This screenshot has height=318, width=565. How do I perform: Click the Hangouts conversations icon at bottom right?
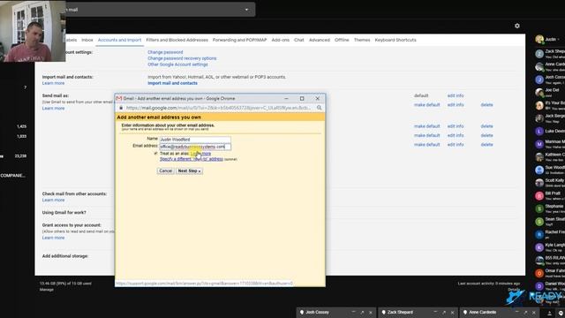point(561,314)
